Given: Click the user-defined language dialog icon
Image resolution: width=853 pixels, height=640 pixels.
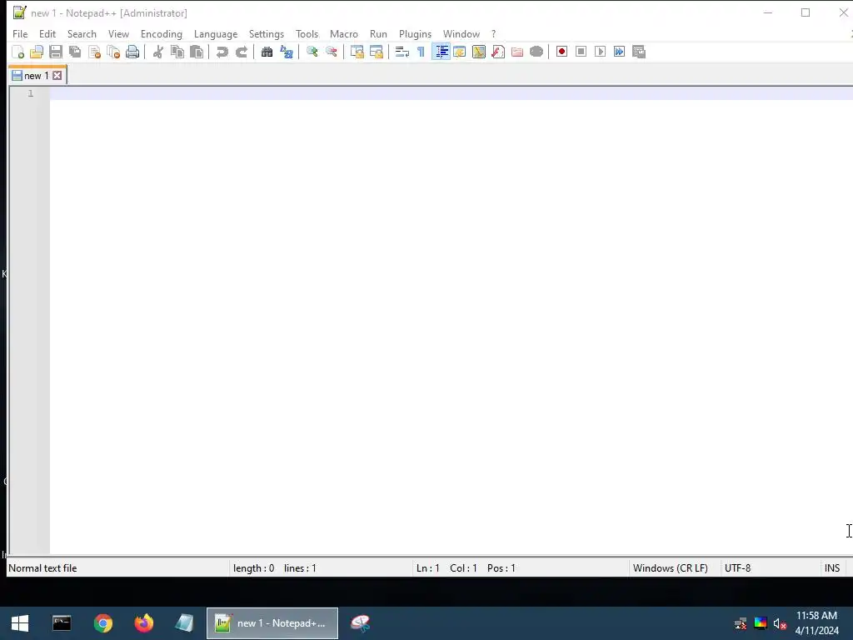Looking at the screenshot, I should pos(460,52).
